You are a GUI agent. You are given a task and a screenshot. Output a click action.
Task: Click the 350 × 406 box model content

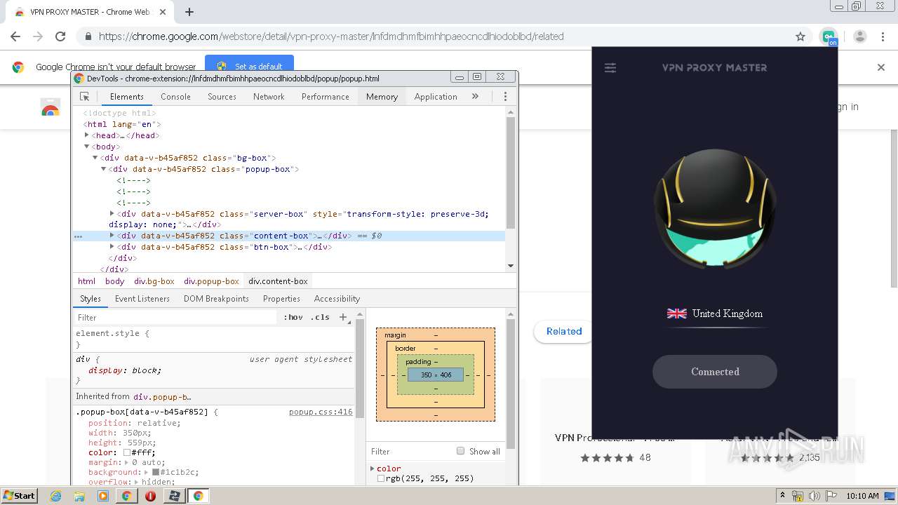436,375
